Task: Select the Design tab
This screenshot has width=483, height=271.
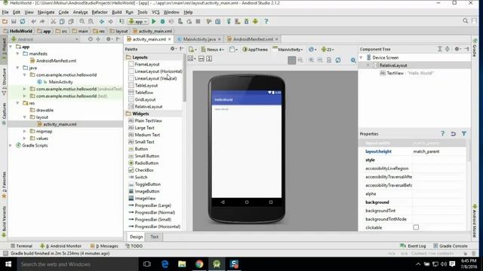Action: point(136,237)
